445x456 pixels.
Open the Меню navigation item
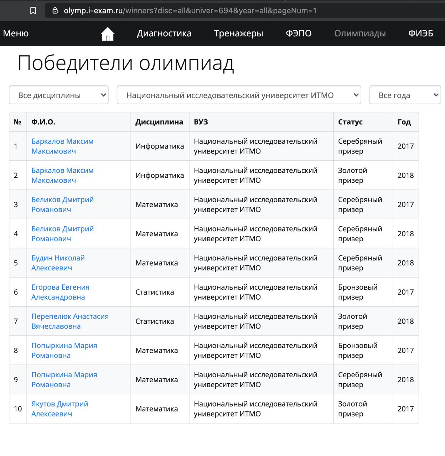16,33
